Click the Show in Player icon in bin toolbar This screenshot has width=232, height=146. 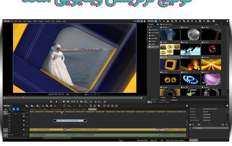192,21
